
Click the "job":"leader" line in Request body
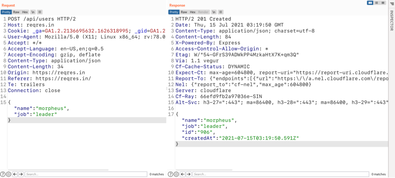tap(35, 115)
